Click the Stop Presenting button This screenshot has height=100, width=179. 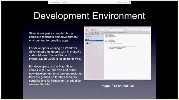coord(122,2)
